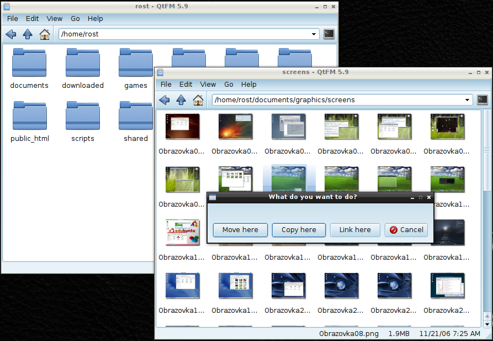Image resolution: width=493 pixels, height=341 pixels.
Task: Open Go menu in rost window
Action: [x=75, y=19]
